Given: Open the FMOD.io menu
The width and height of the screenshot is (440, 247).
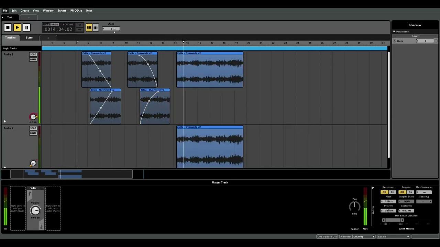Looking at the screenshot, I should click(x=76, y=11).
